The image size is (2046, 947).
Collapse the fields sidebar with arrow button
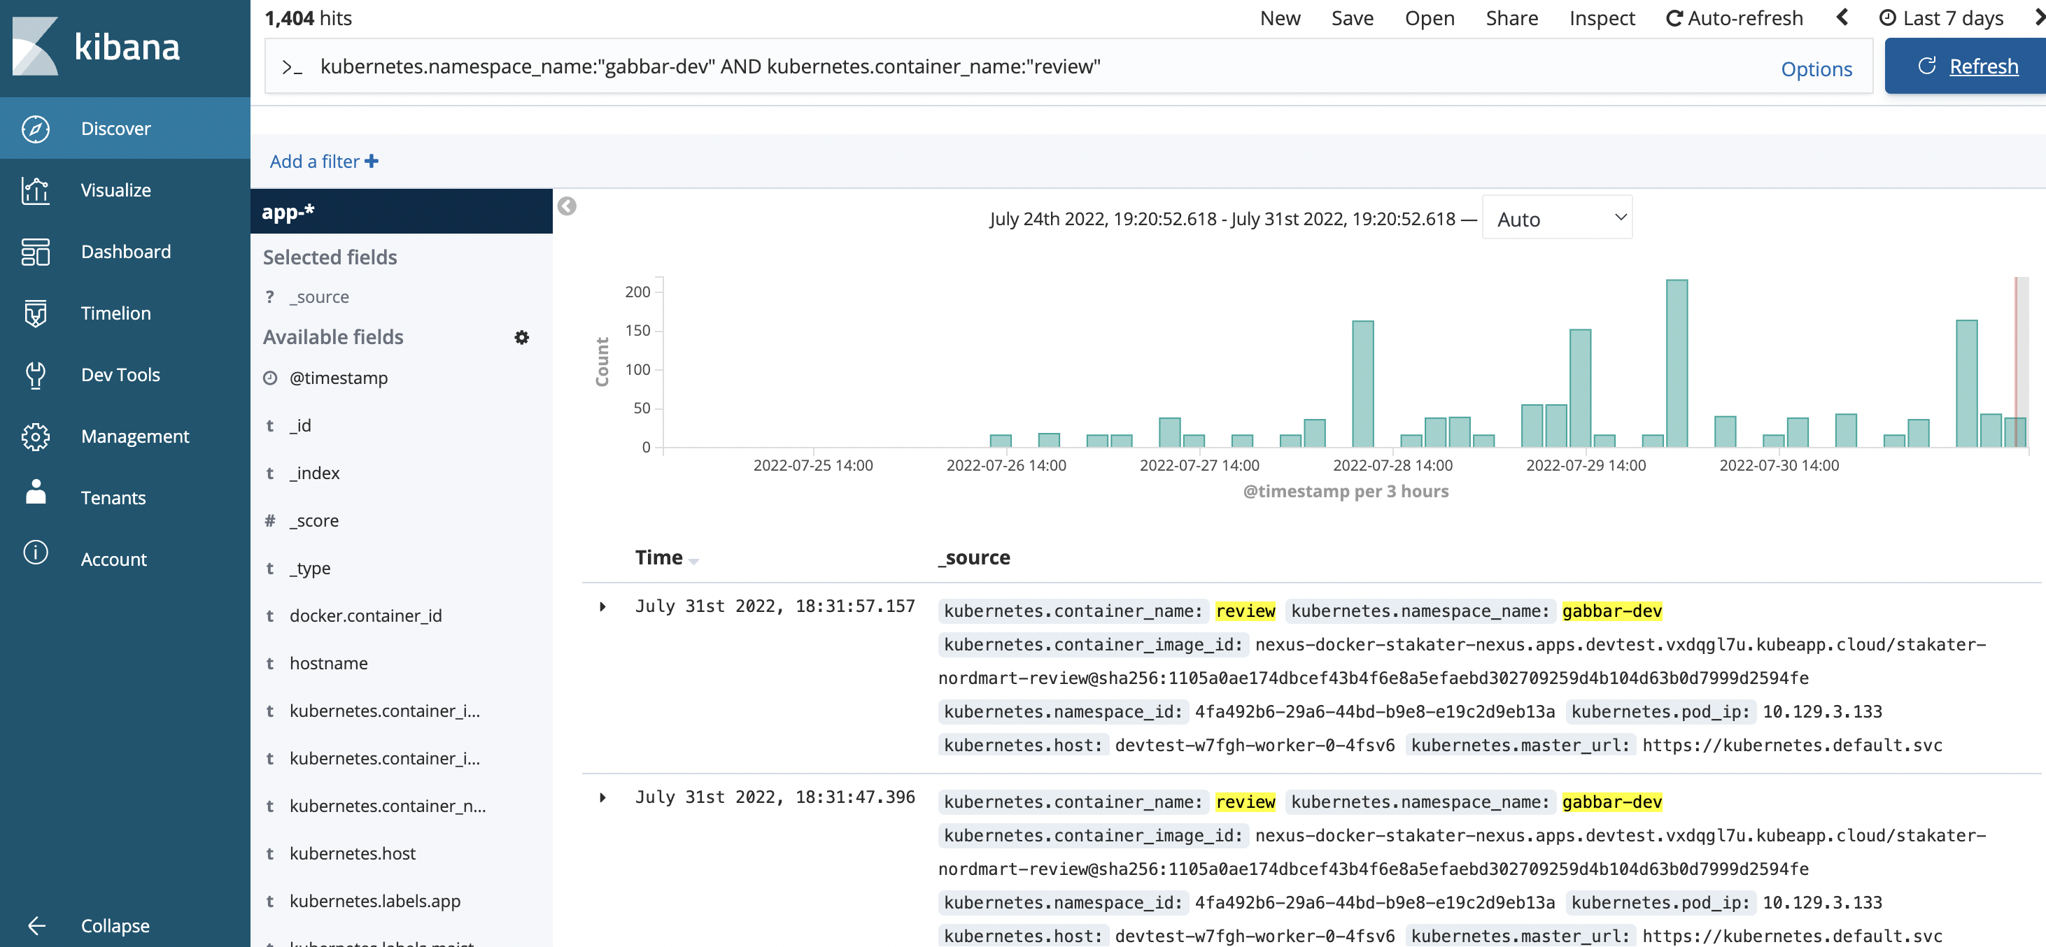566,206
